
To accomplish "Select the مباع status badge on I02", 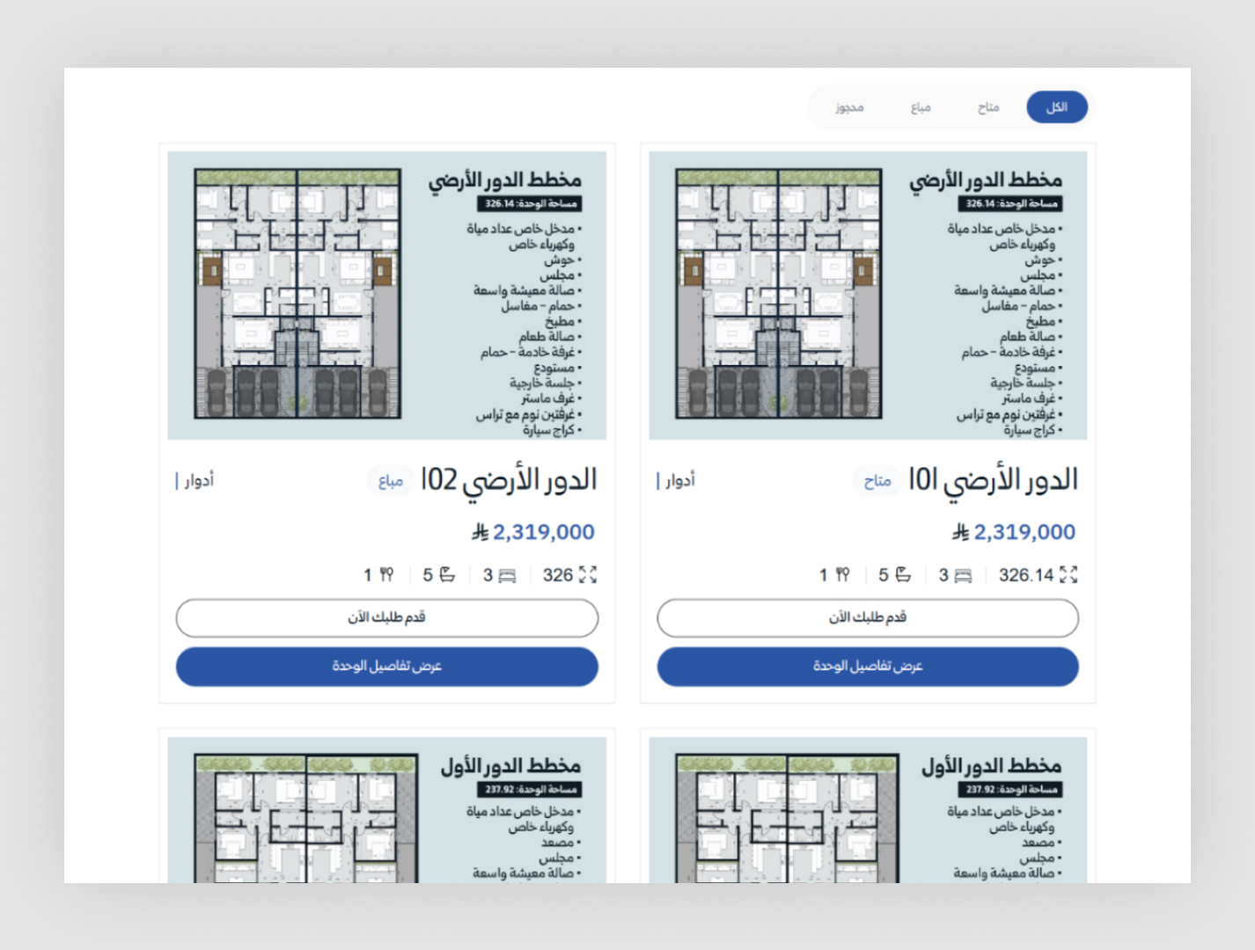I will (x=391, y=480).
